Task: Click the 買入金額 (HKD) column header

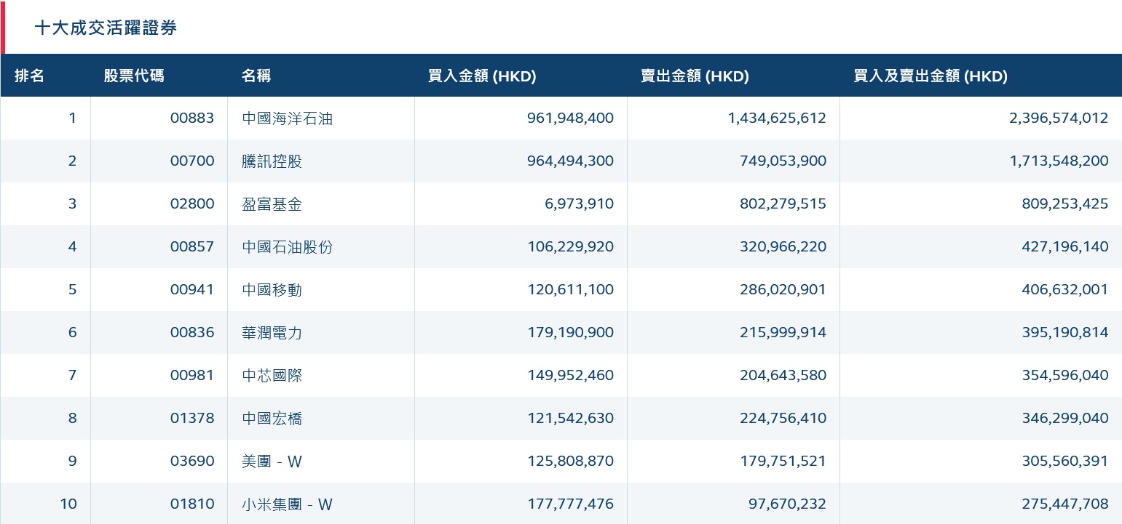Action: pos(482,76)
